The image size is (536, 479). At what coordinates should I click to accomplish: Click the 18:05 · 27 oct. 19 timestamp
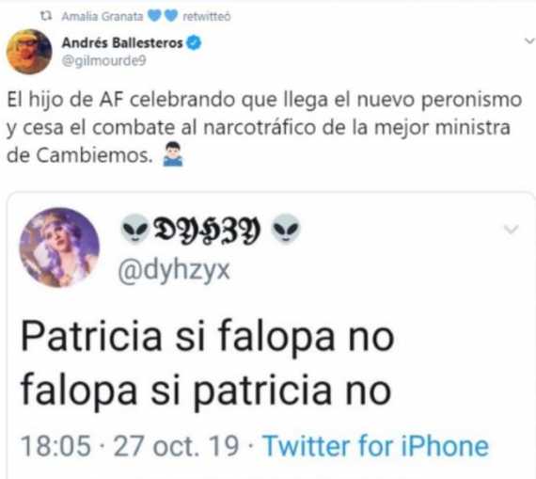[130, 446]
